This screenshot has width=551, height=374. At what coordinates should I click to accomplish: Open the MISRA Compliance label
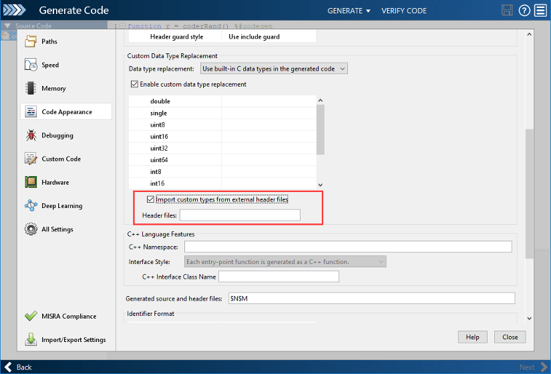click(x=69, y=316)
